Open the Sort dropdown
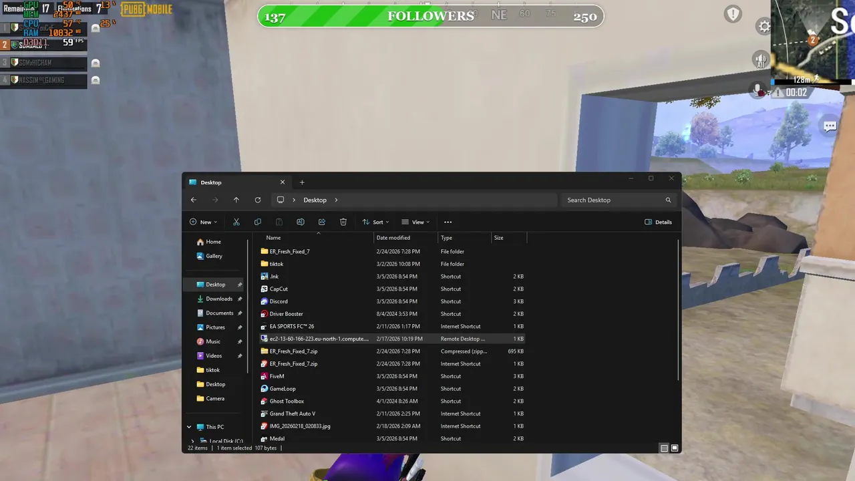 pos(375,222)
